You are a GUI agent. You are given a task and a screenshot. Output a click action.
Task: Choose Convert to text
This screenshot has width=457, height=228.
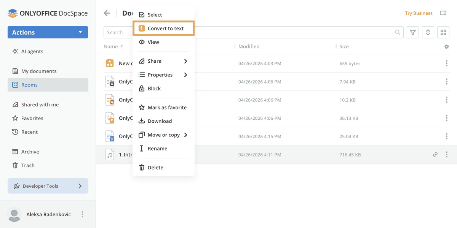[164, 28]
